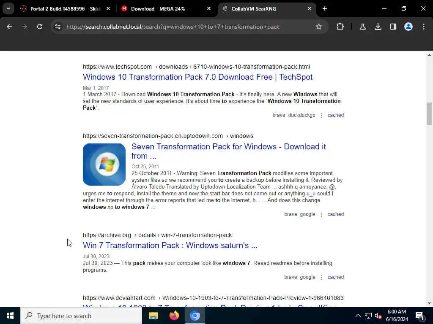This screenshot has width=433, height=324.
Task: Click the muted volume tray icon
Action: pos(378,316)
